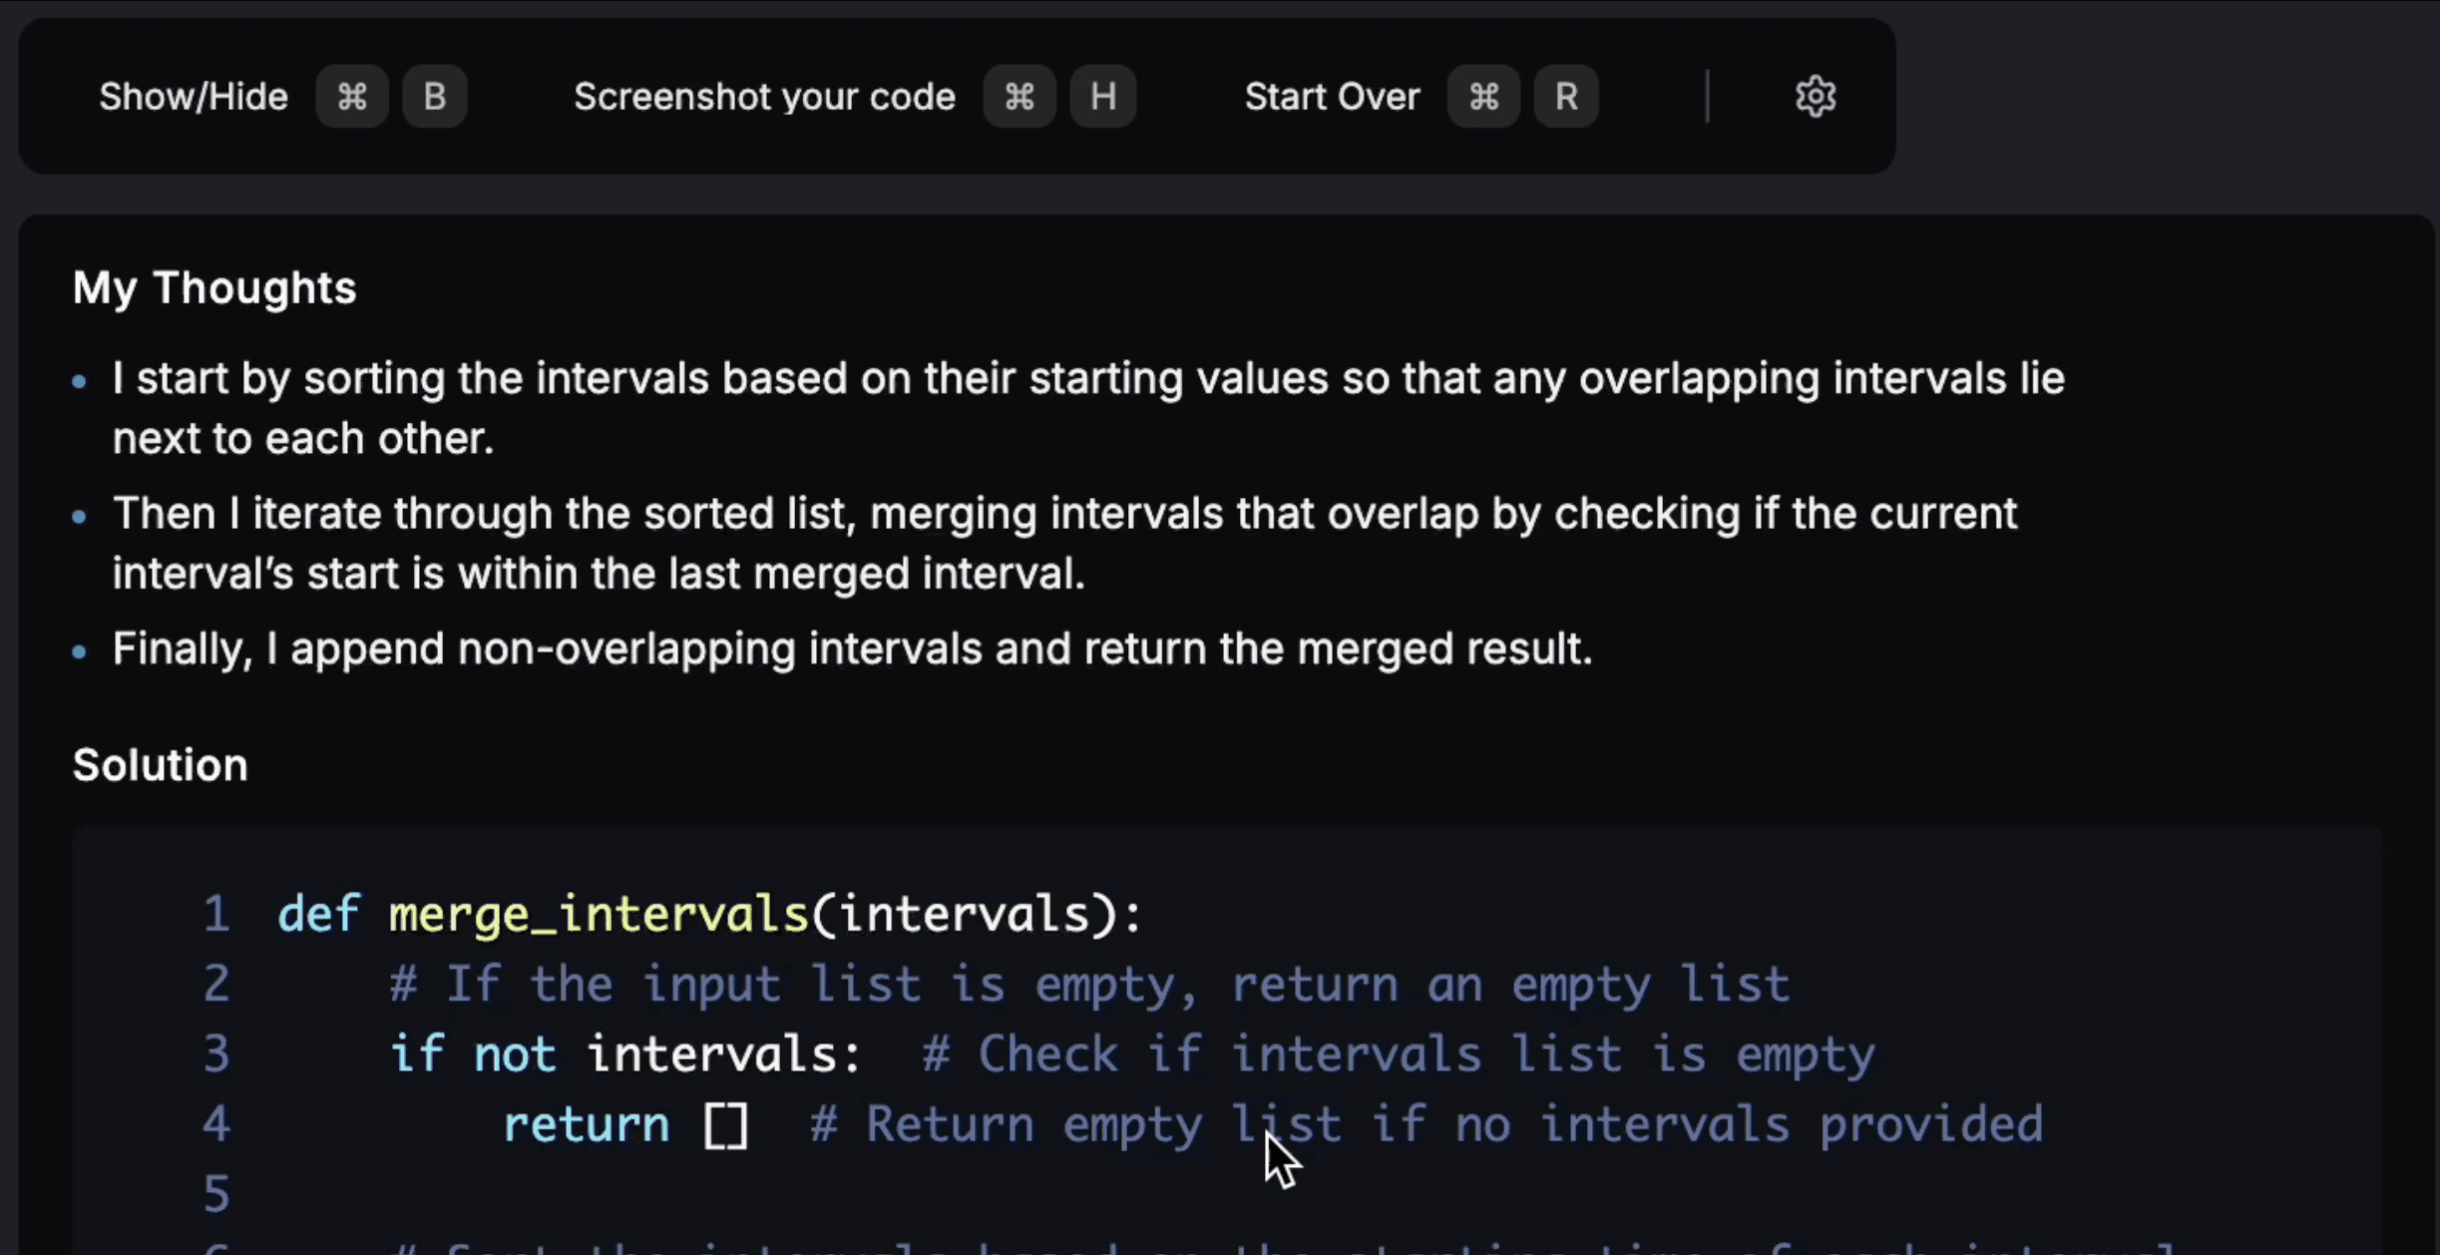Click Command key icon beside Start Over

tap(1483, 97)
